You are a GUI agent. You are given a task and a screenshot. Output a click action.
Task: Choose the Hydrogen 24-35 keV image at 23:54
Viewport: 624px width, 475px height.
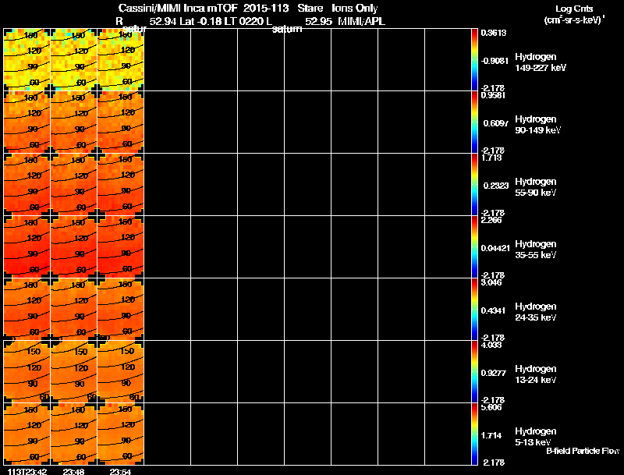point(121,310)
